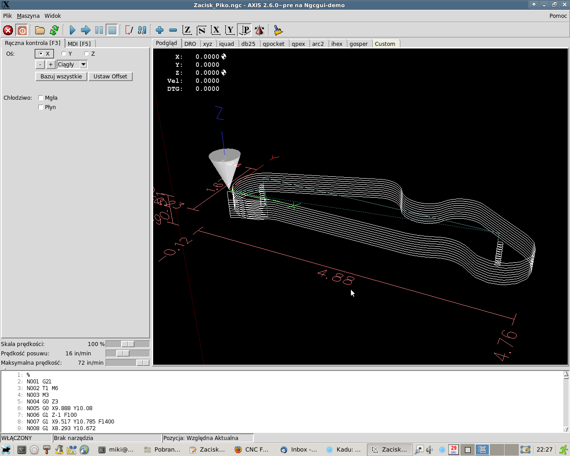The height and width of the screenshot is (456, 570).
Task: Switch to top Z view
Action: pyautogui.click(x=187, y=30)
